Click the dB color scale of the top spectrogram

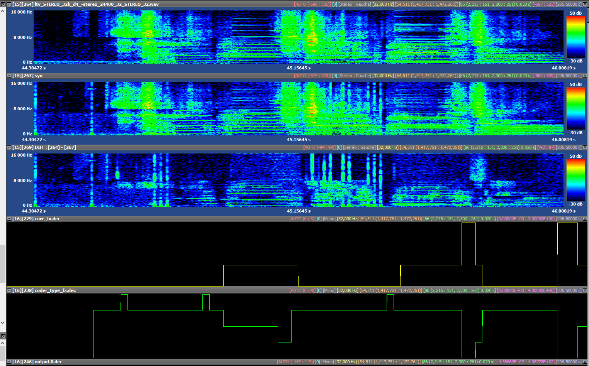click(x=575, y=37)
